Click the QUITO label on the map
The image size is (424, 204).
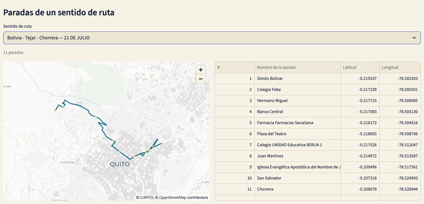click(120, 164)
